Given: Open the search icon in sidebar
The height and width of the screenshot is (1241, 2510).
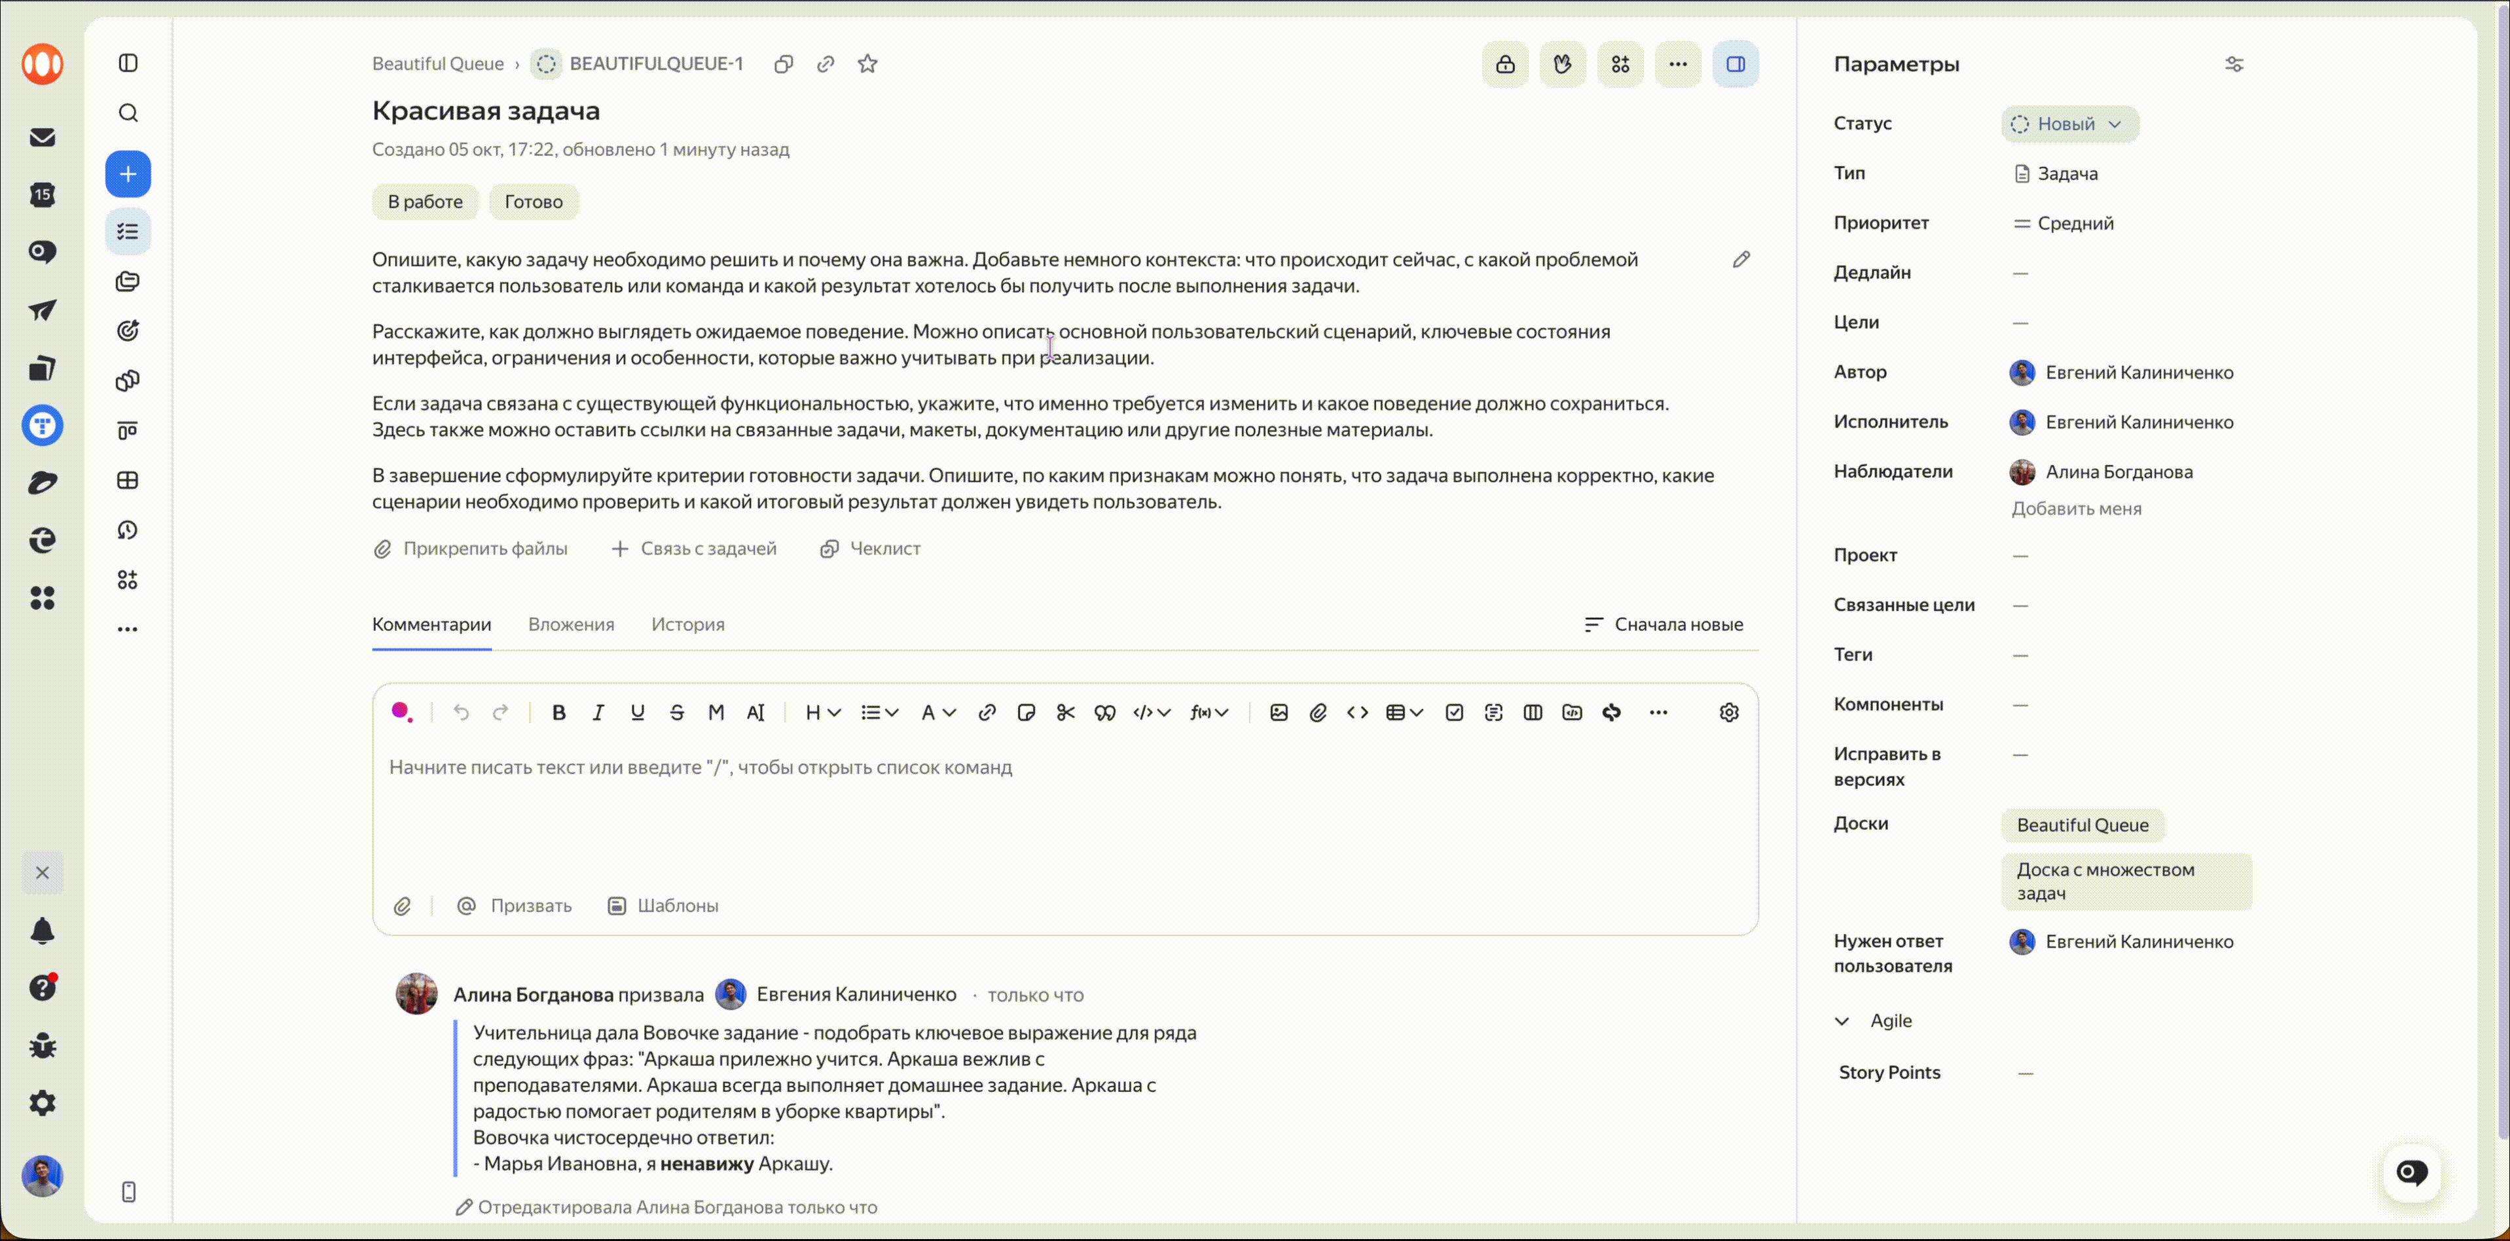Looking at the screenshot, I should (128, 113).
